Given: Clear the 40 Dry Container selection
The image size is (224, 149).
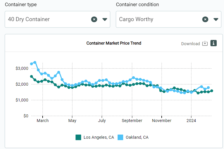Looking at the screenshot, I should 94,19.
